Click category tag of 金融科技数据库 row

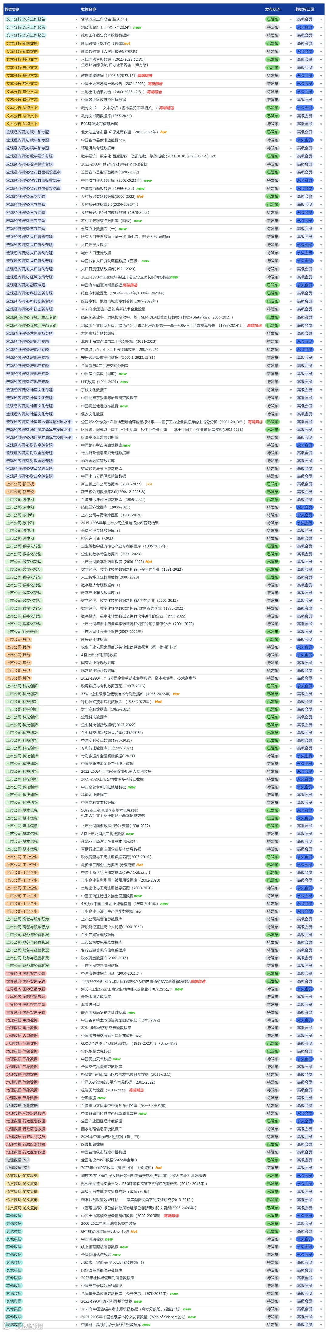point(22,717)
